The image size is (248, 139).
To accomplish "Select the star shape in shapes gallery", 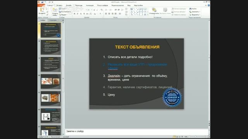I will 145,14.
